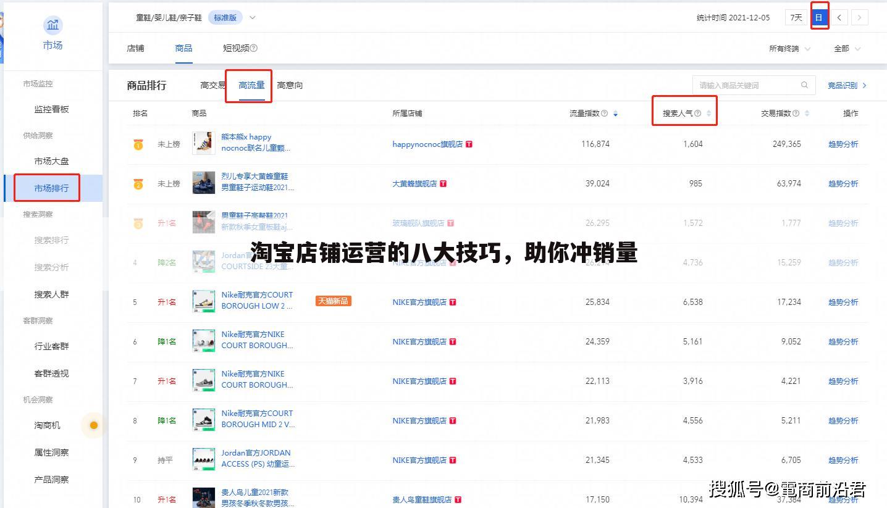
Task: Select 日 time range
Action: pyautogui.click(x=818, y=17)
